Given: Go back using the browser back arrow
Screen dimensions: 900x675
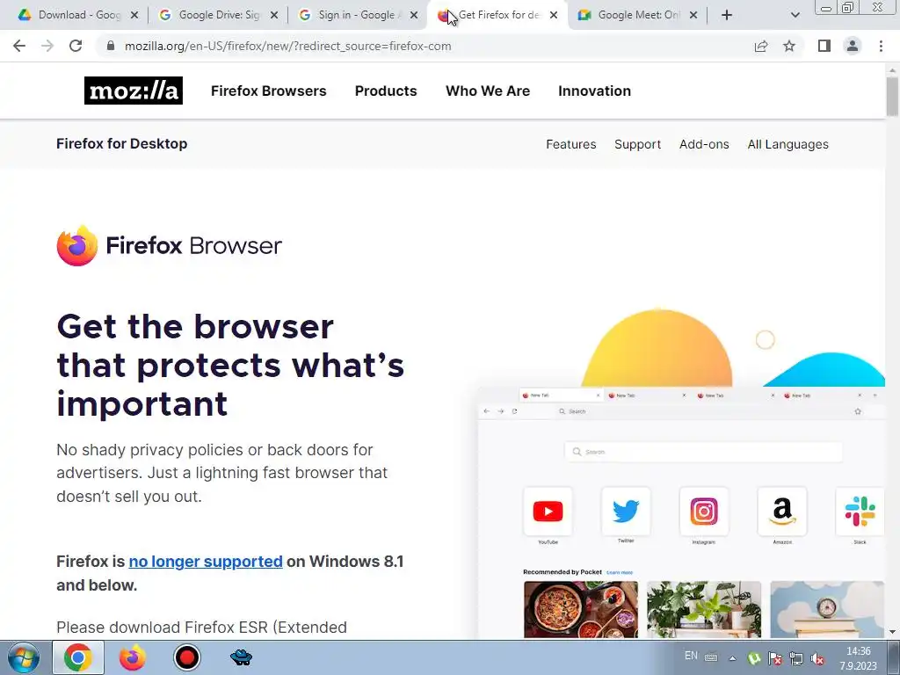Looking at the screenshot, I should (x=19, y=46).
